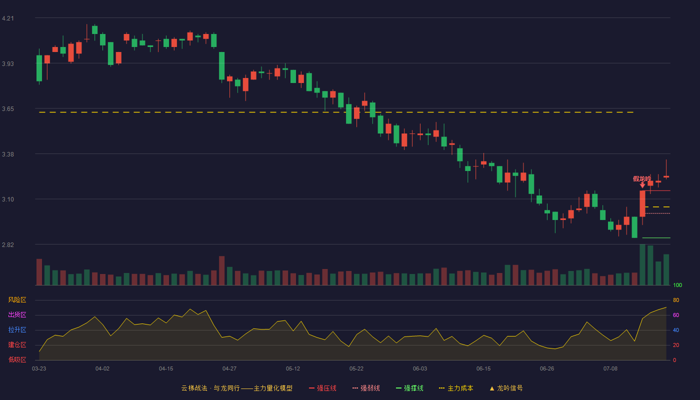Click the 拉升区 zone label
Image resolution: width=700 pixels, height=400 pixels.
(17, 330)
